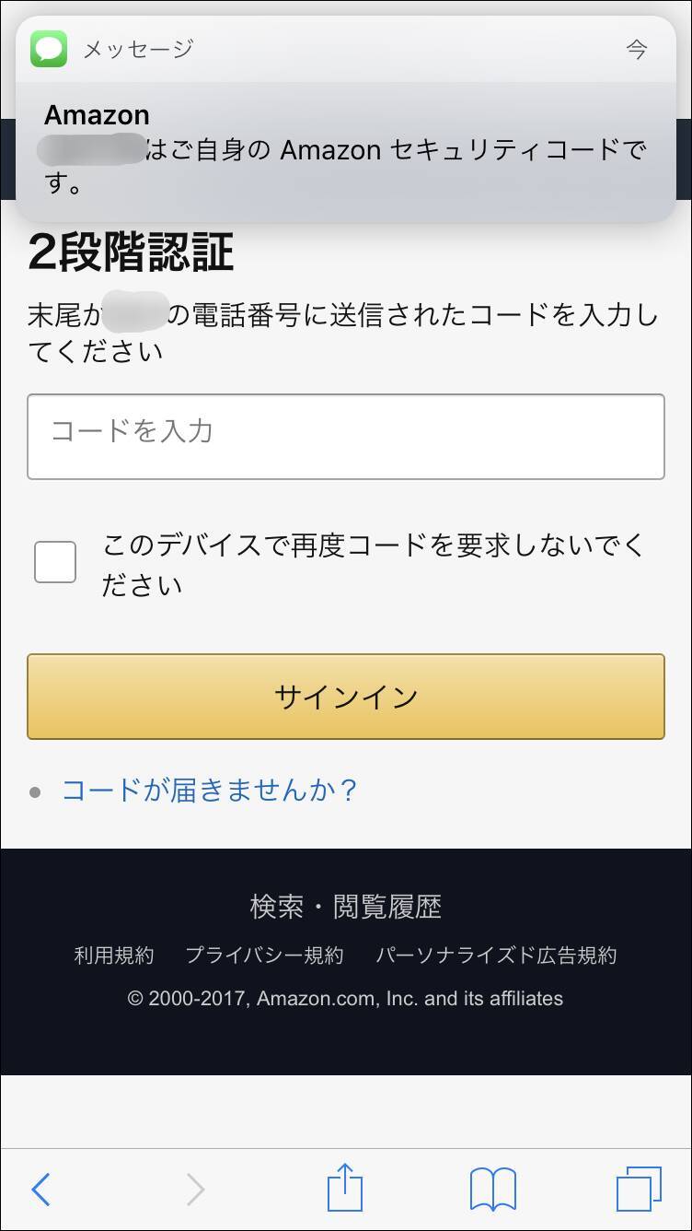Open the Share sheet icon
692x1231 pixels.
tap(346, 1189)
